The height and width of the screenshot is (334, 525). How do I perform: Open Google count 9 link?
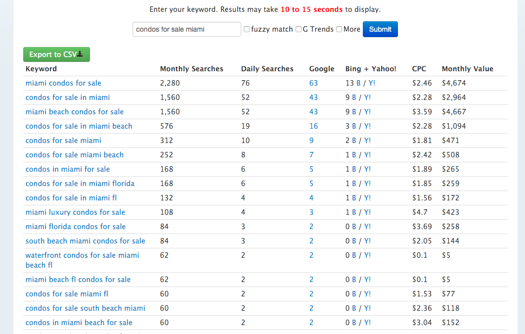click(x=311, y=141)
